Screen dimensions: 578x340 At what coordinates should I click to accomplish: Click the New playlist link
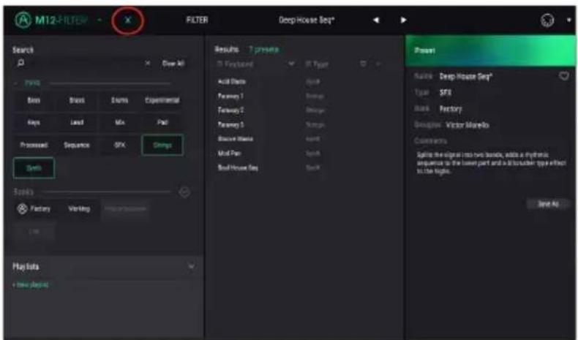pyautogui.click(x=30, y=284)
